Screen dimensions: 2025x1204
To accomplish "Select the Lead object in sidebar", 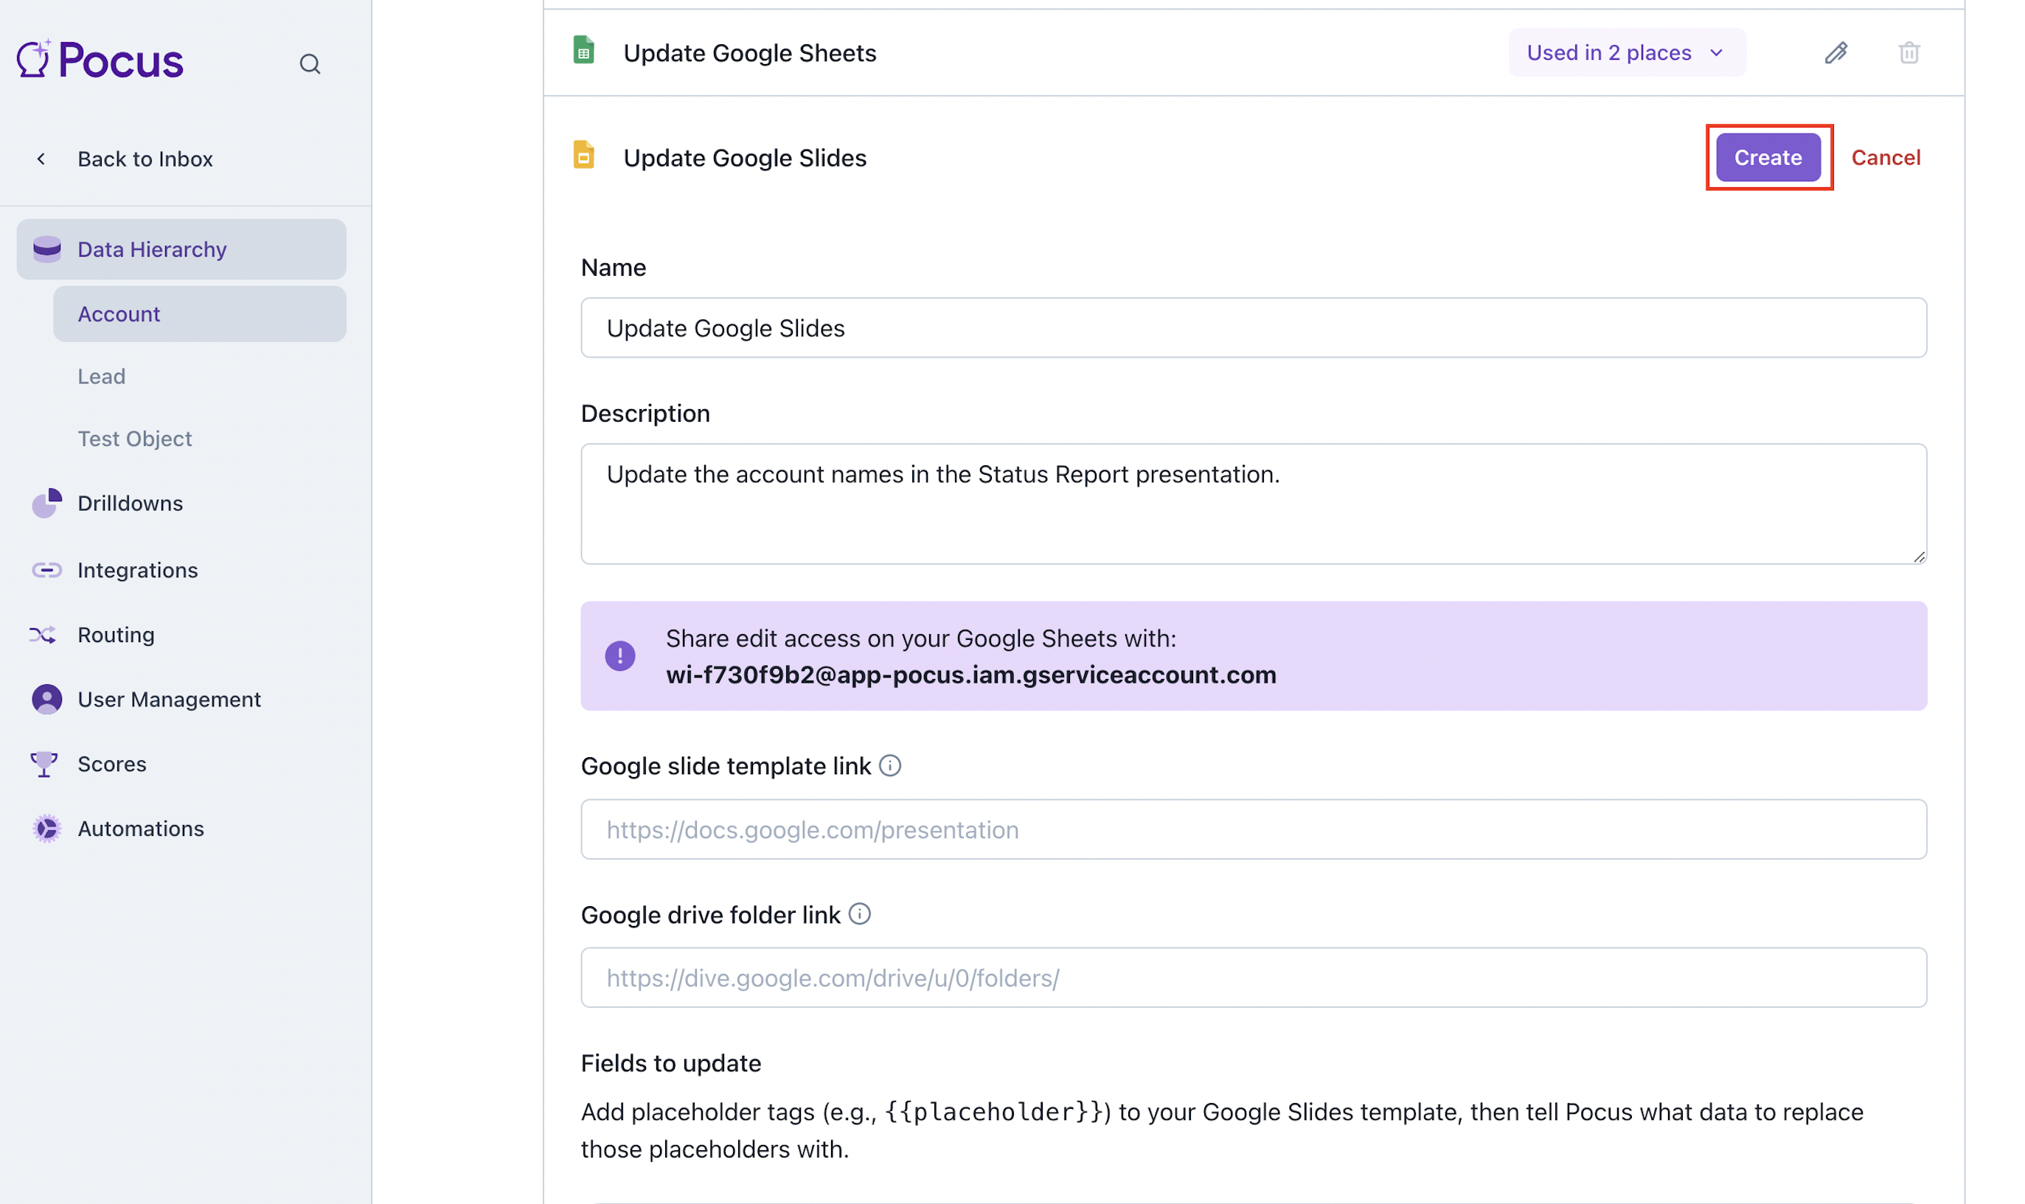I will click(102, 377).
